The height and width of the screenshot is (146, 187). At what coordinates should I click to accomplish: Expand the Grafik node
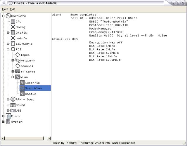[x=8, y=32]
